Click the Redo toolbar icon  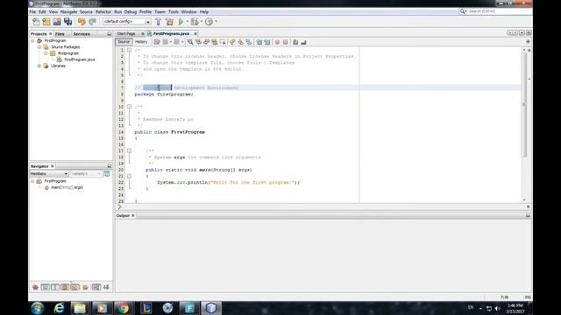92,21
